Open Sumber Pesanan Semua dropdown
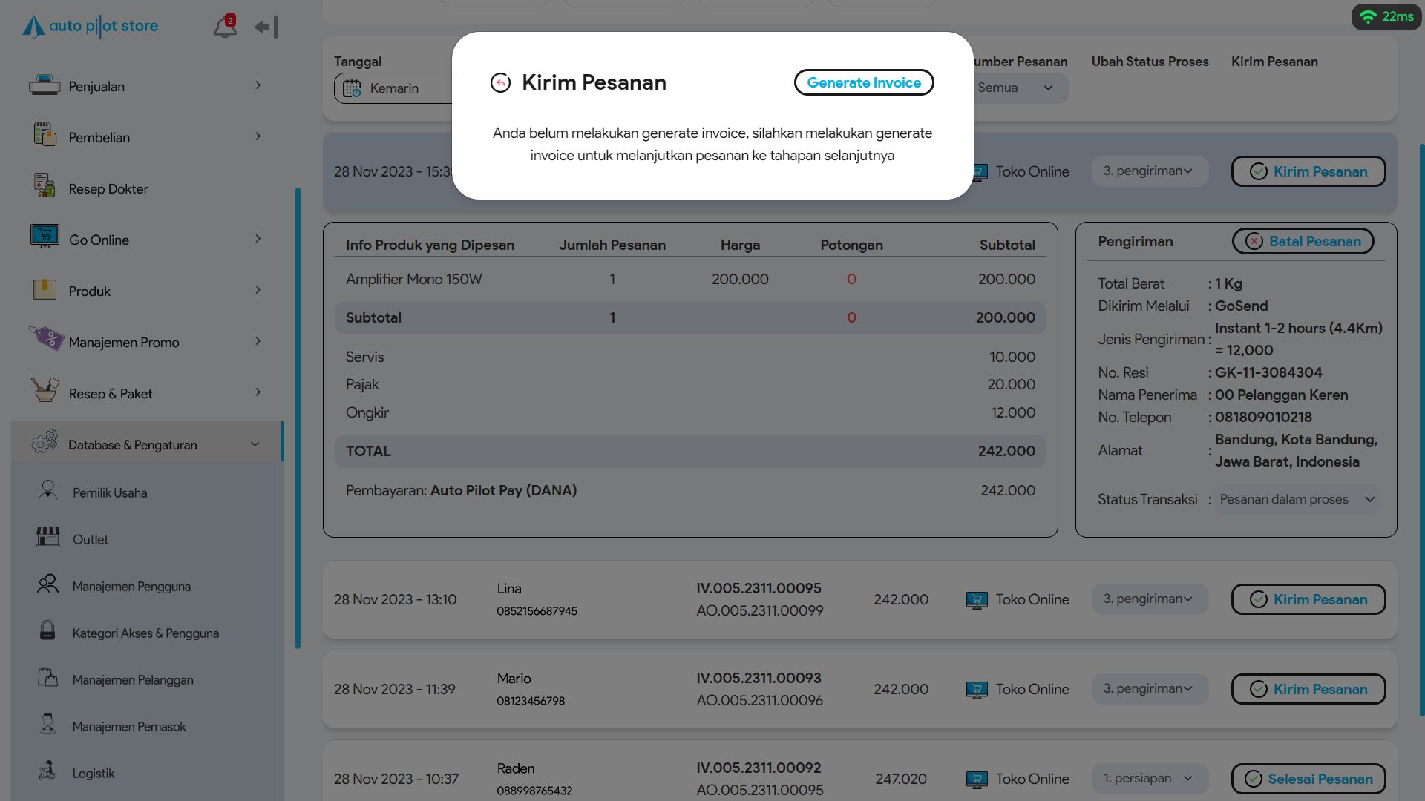 pyautogui.click(x=1015, y=88)
